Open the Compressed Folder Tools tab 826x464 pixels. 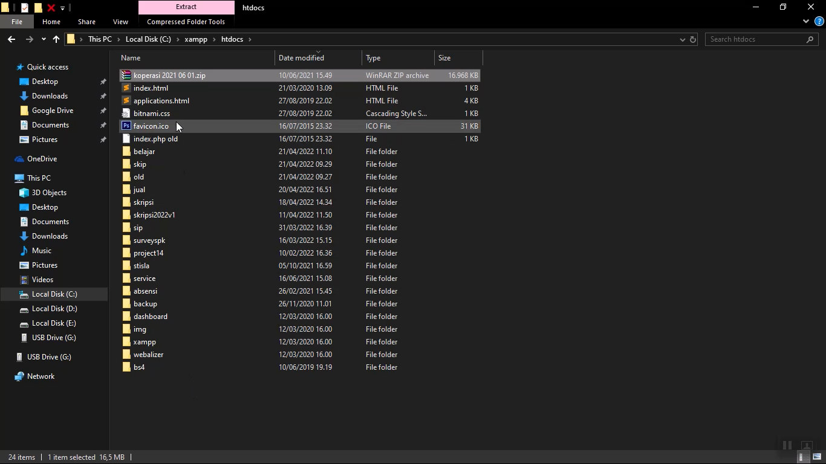(186, 22)
